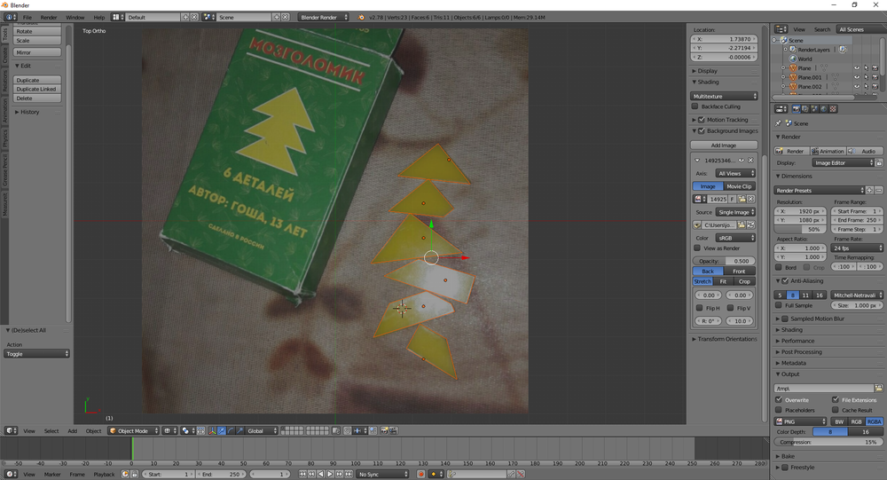Open the 3D view editor type selector
This screenshot has width=887, height=480.
pyautogui.click(x=11, y=430)
